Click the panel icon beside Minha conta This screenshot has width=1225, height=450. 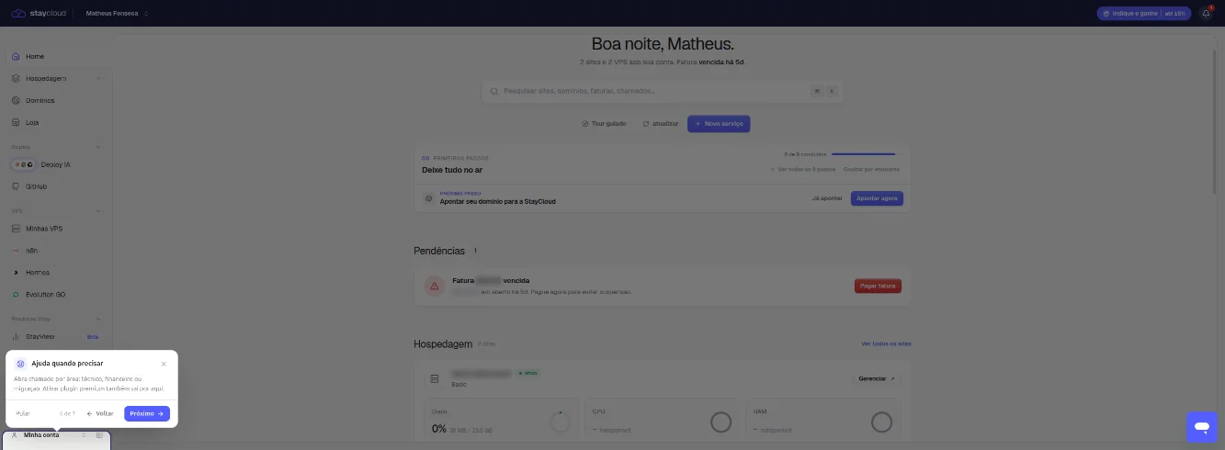pyautogui.click(x=99, y=435)
